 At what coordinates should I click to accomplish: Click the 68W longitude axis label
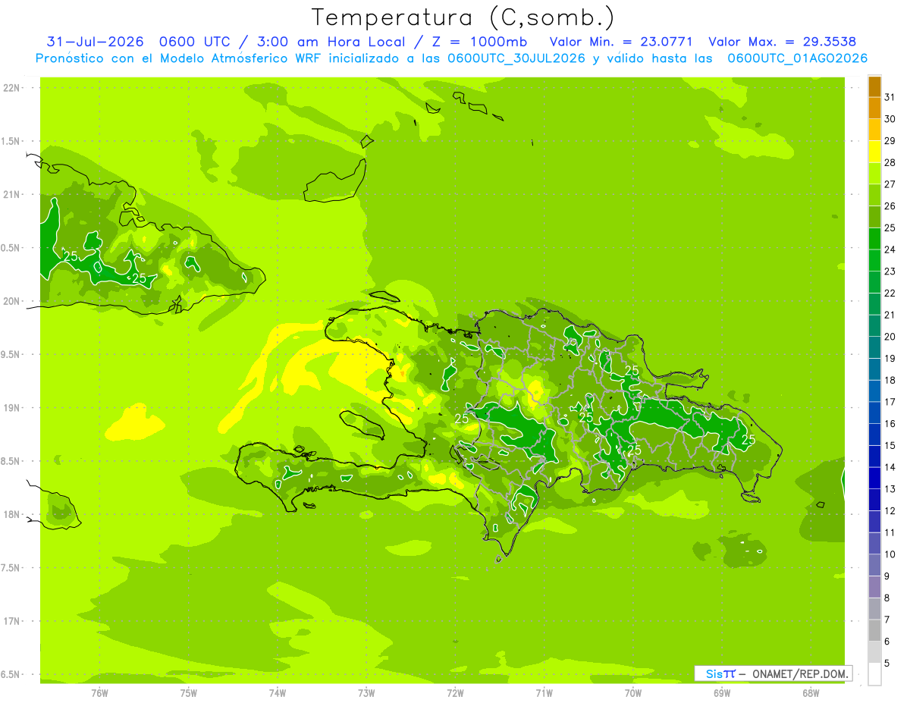click(x=811, y=692)
